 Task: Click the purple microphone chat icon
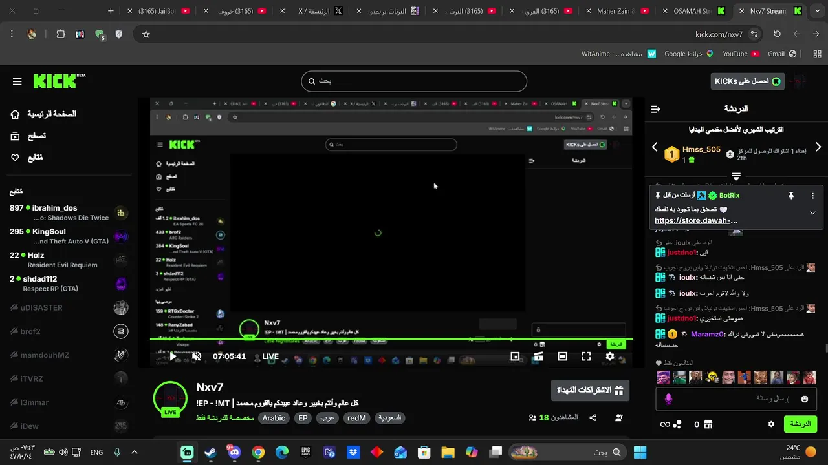[x=668, y=399]
